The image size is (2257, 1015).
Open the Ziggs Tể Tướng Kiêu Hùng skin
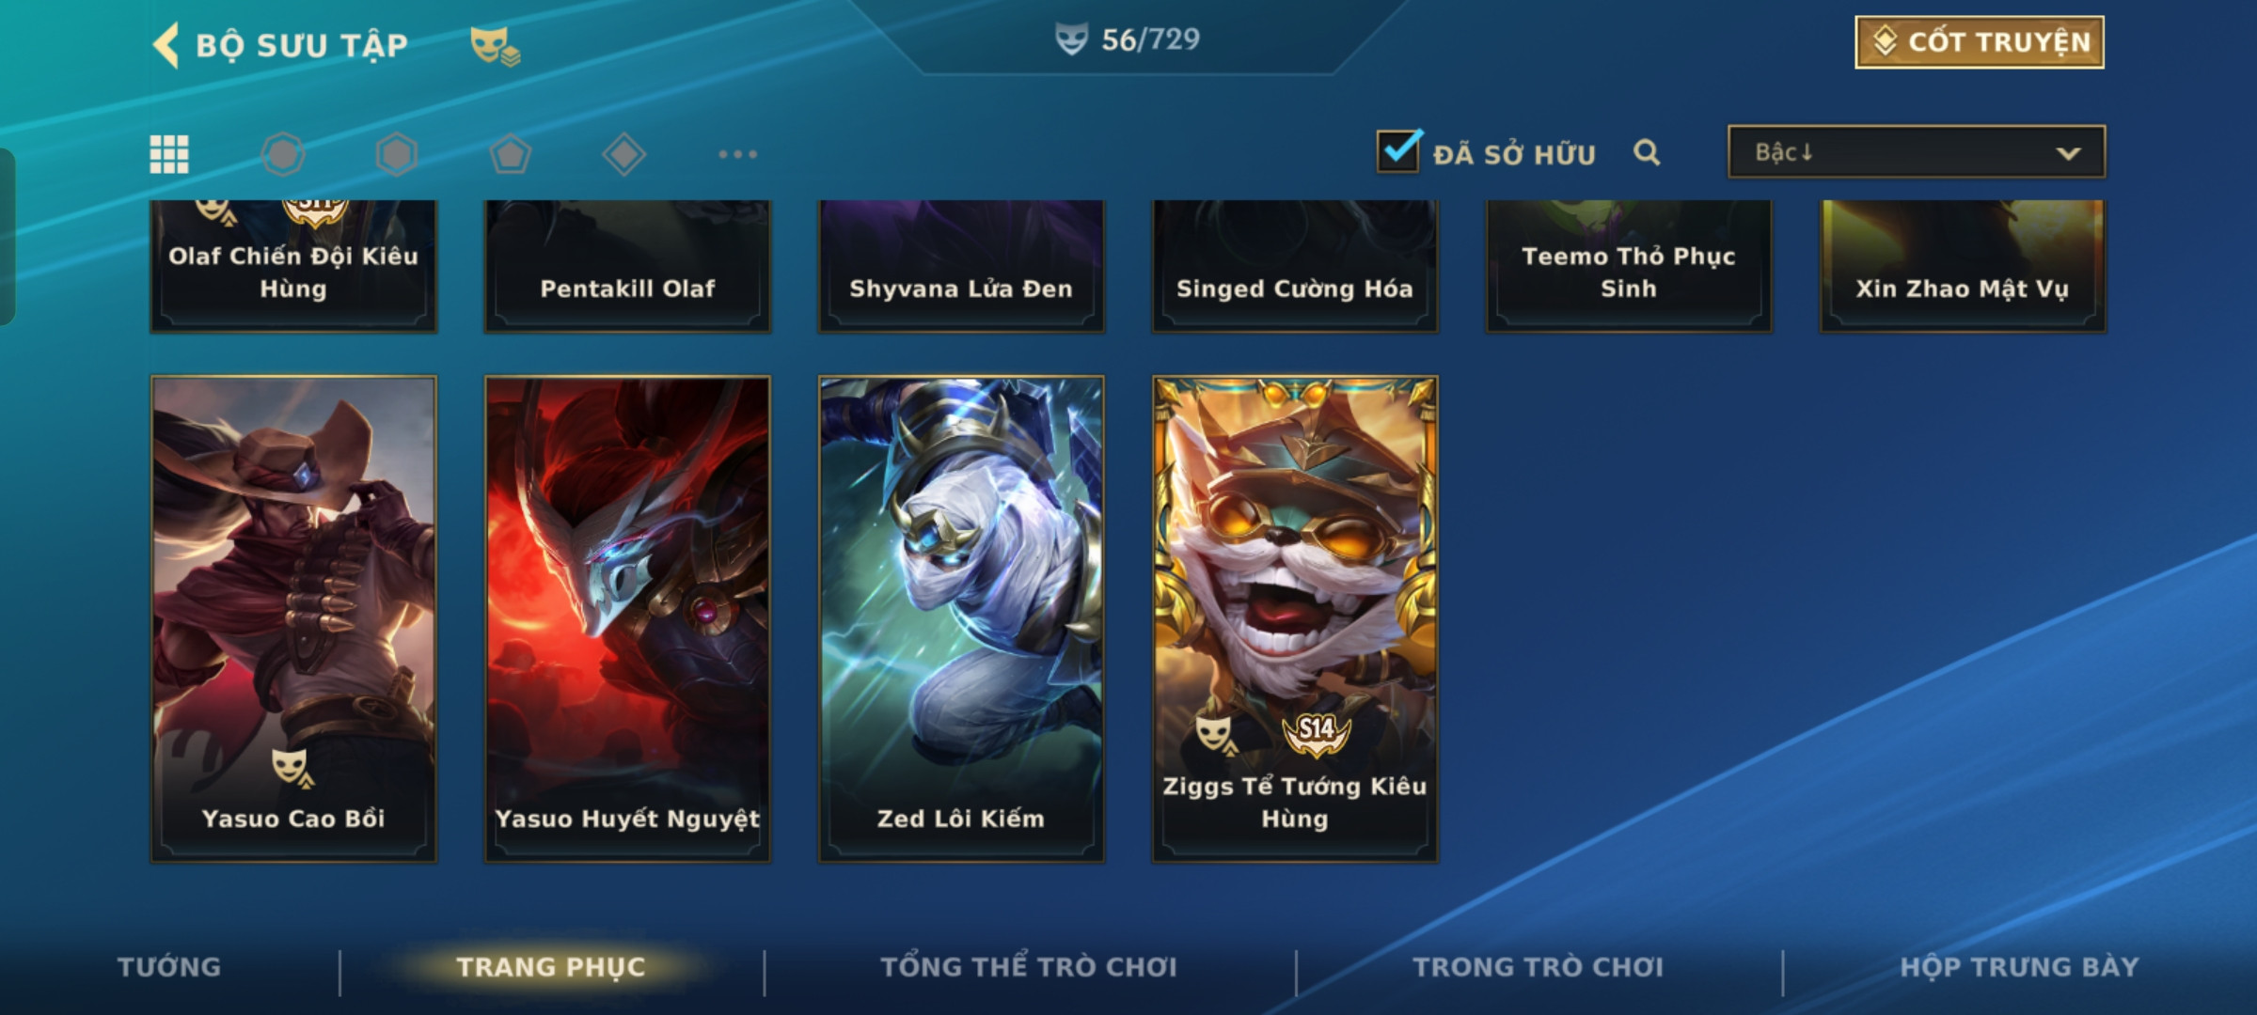coord(1295,619)
